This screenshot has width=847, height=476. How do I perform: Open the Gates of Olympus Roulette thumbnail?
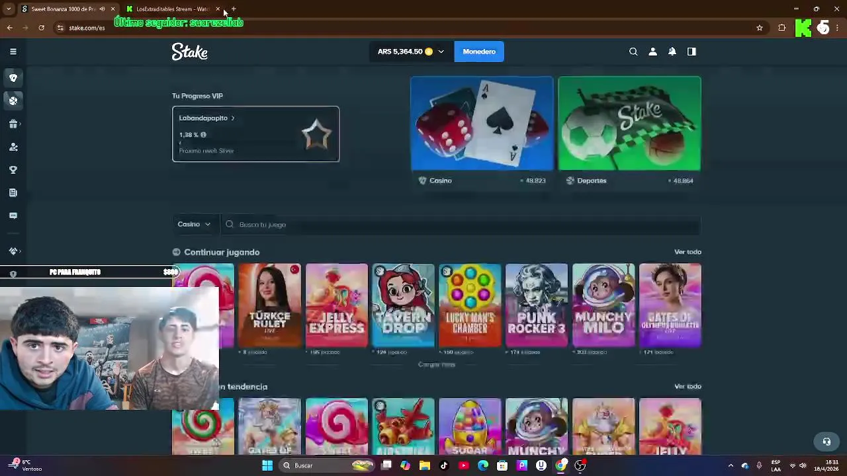coord(670,305)
